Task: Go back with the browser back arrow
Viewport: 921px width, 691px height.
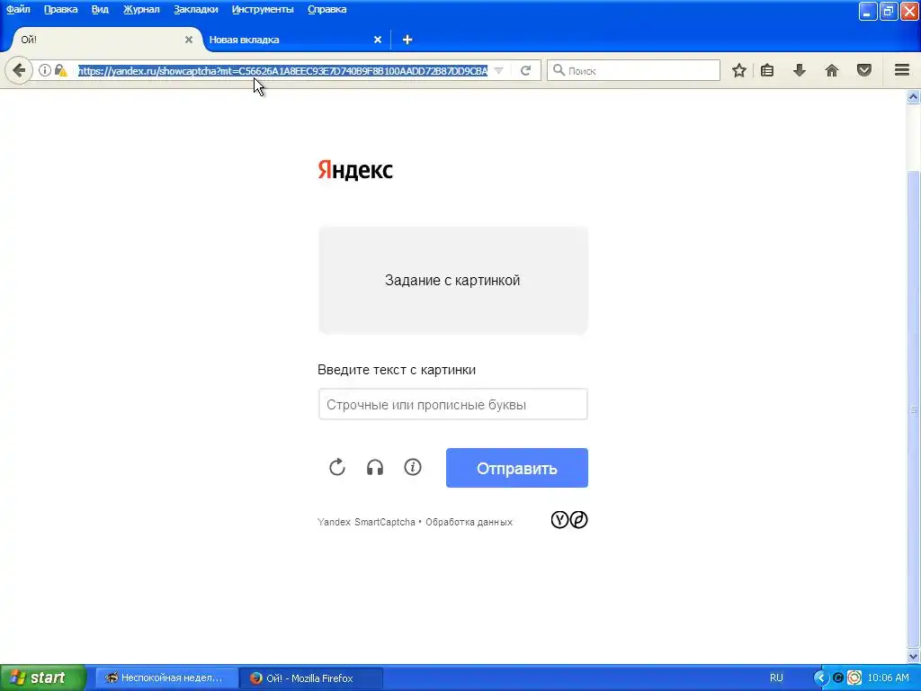Action: tap(19, 70)
